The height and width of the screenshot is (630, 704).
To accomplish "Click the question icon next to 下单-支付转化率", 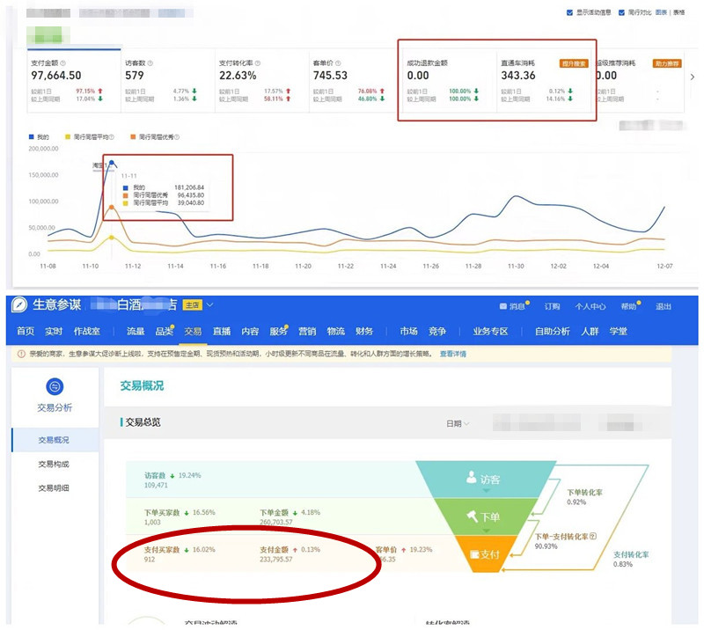I will click(x=592, y=536).
